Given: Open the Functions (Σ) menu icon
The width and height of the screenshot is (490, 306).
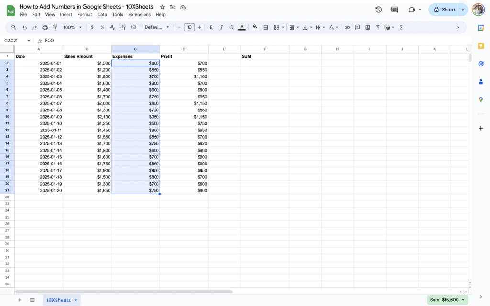Looking at the screenshot, I should pyautogui.click(x=401, y=27).
